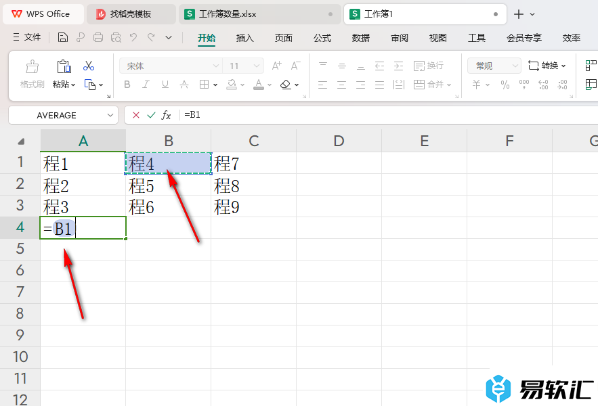Click the Paste clipboard icon

coord(64,66)
